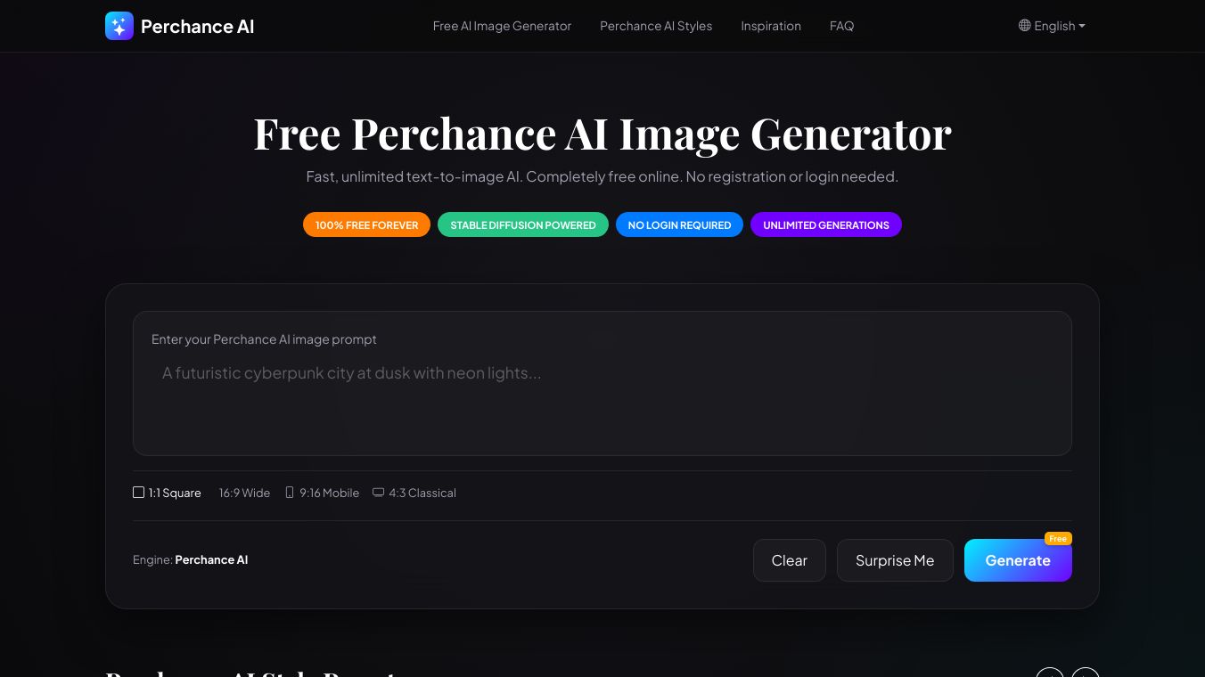Open the language picker in the header
Screen dimensions: 1205x677
[x=1052, y=26]
